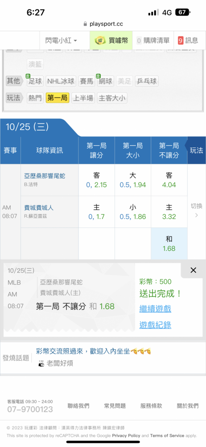Image resolution: width=206 pixels, height=447 pixels.
Task: Open the Google Privacy Policy link
Action: click(x=126, y=435)
